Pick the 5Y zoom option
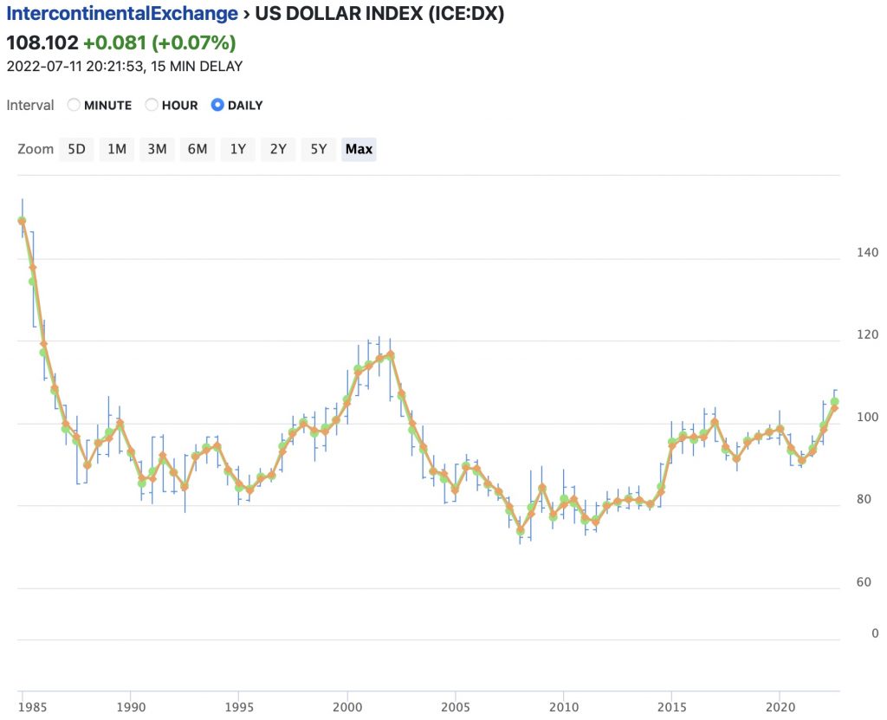This screenshot has height=720, width=887. pyautogui.click(x=319, y=149)
